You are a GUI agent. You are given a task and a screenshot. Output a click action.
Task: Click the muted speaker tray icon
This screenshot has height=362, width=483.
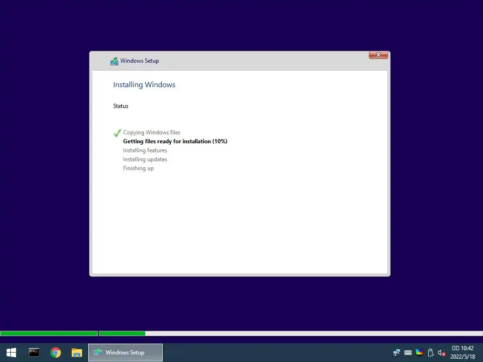pyautogui.click(x=441, y=353)
